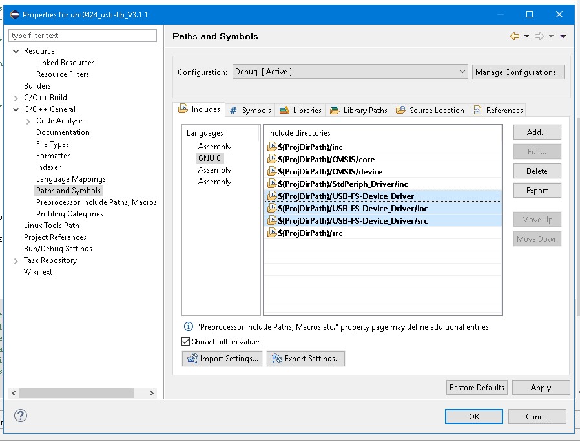The width and height of the screenshot is (580, 442).
Task: Click the folder icon of ${ProjDirPath}/src entry
Action: point(272,233)
